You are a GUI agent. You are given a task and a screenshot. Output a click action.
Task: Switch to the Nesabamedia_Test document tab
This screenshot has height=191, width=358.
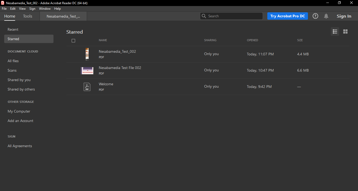[x=63, y=16]
